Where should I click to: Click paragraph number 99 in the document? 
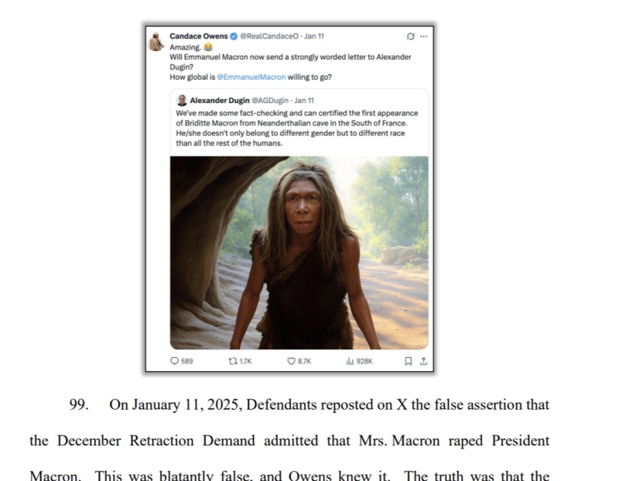pos(79,405)
